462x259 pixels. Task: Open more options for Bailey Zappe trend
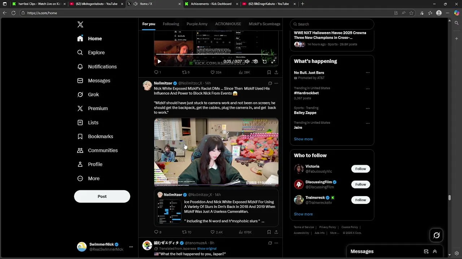coord(368,108)
